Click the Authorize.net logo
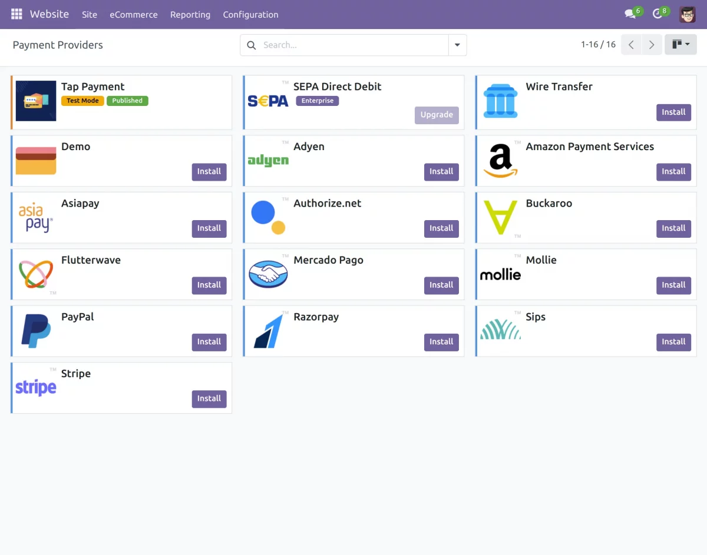 click(268, 218)
